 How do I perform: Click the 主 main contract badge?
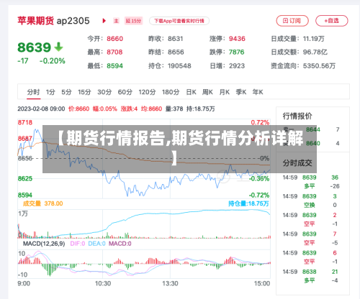(x=116, y=21)
